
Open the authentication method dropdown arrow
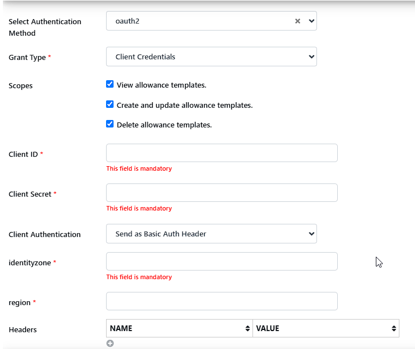[311, 21]
